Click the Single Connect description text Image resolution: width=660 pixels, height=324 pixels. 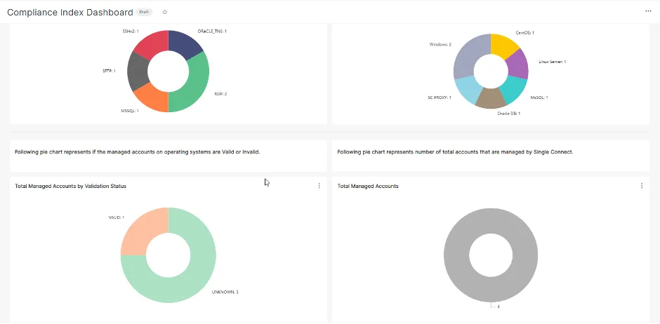455,152
